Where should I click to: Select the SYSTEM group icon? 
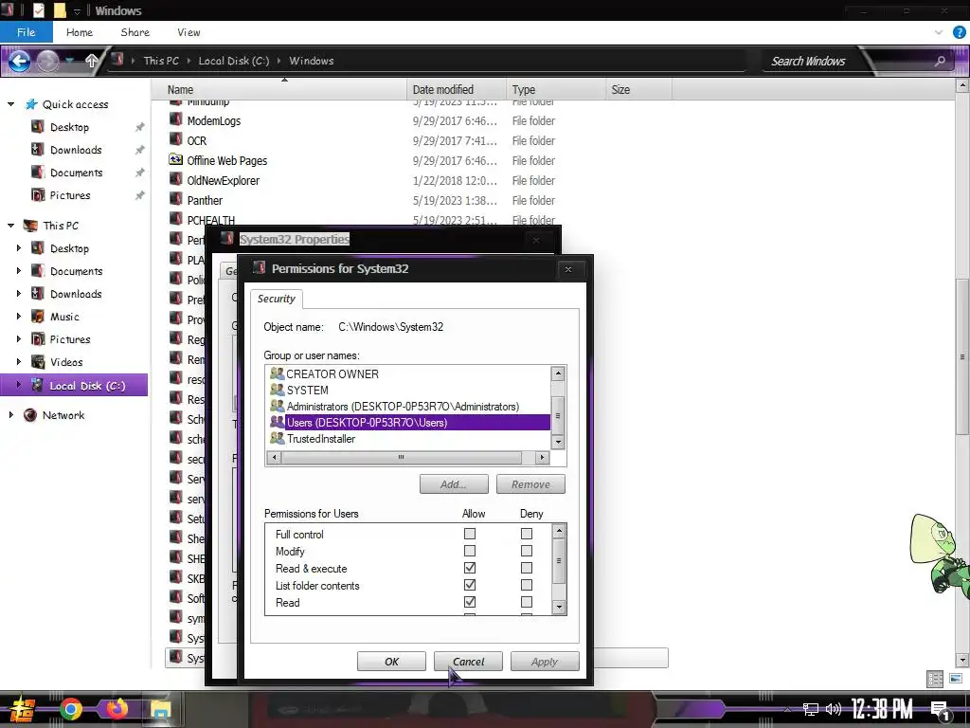(x=278, y=390)
